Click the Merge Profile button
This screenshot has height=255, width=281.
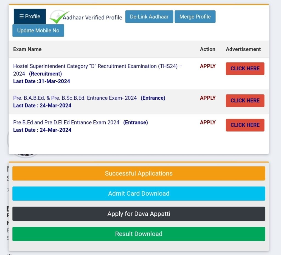click(195, 17)
